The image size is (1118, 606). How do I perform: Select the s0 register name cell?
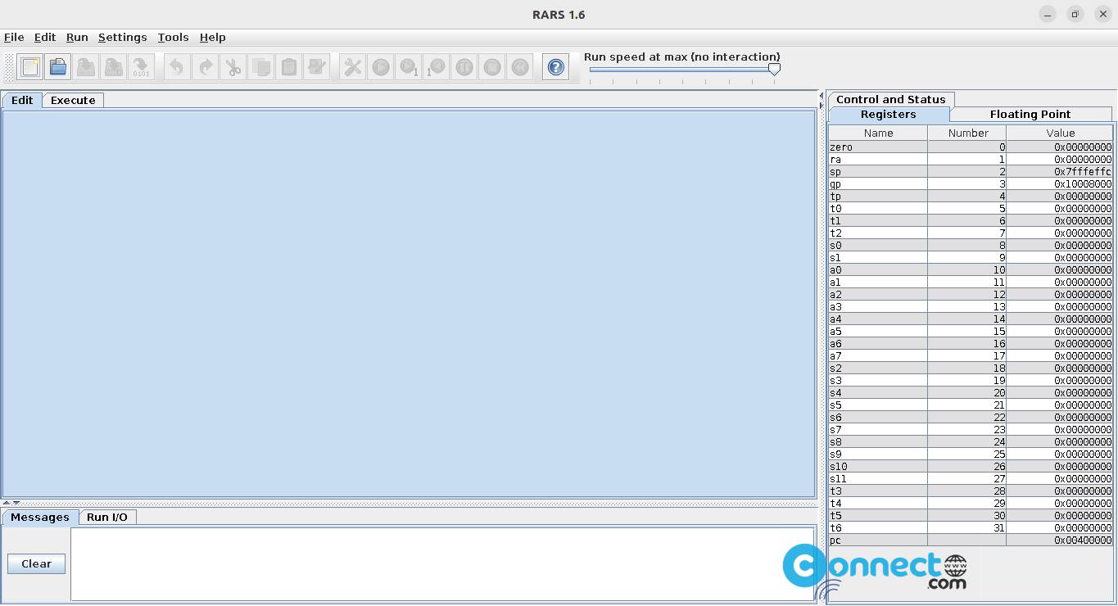tap(878, 246)
